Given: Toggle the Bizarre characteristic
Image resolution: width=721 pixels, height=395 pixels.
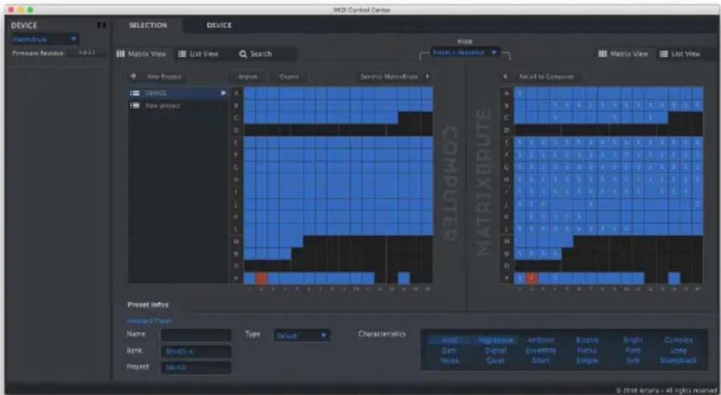Looking at the screenshot, I should pos(585,340).
